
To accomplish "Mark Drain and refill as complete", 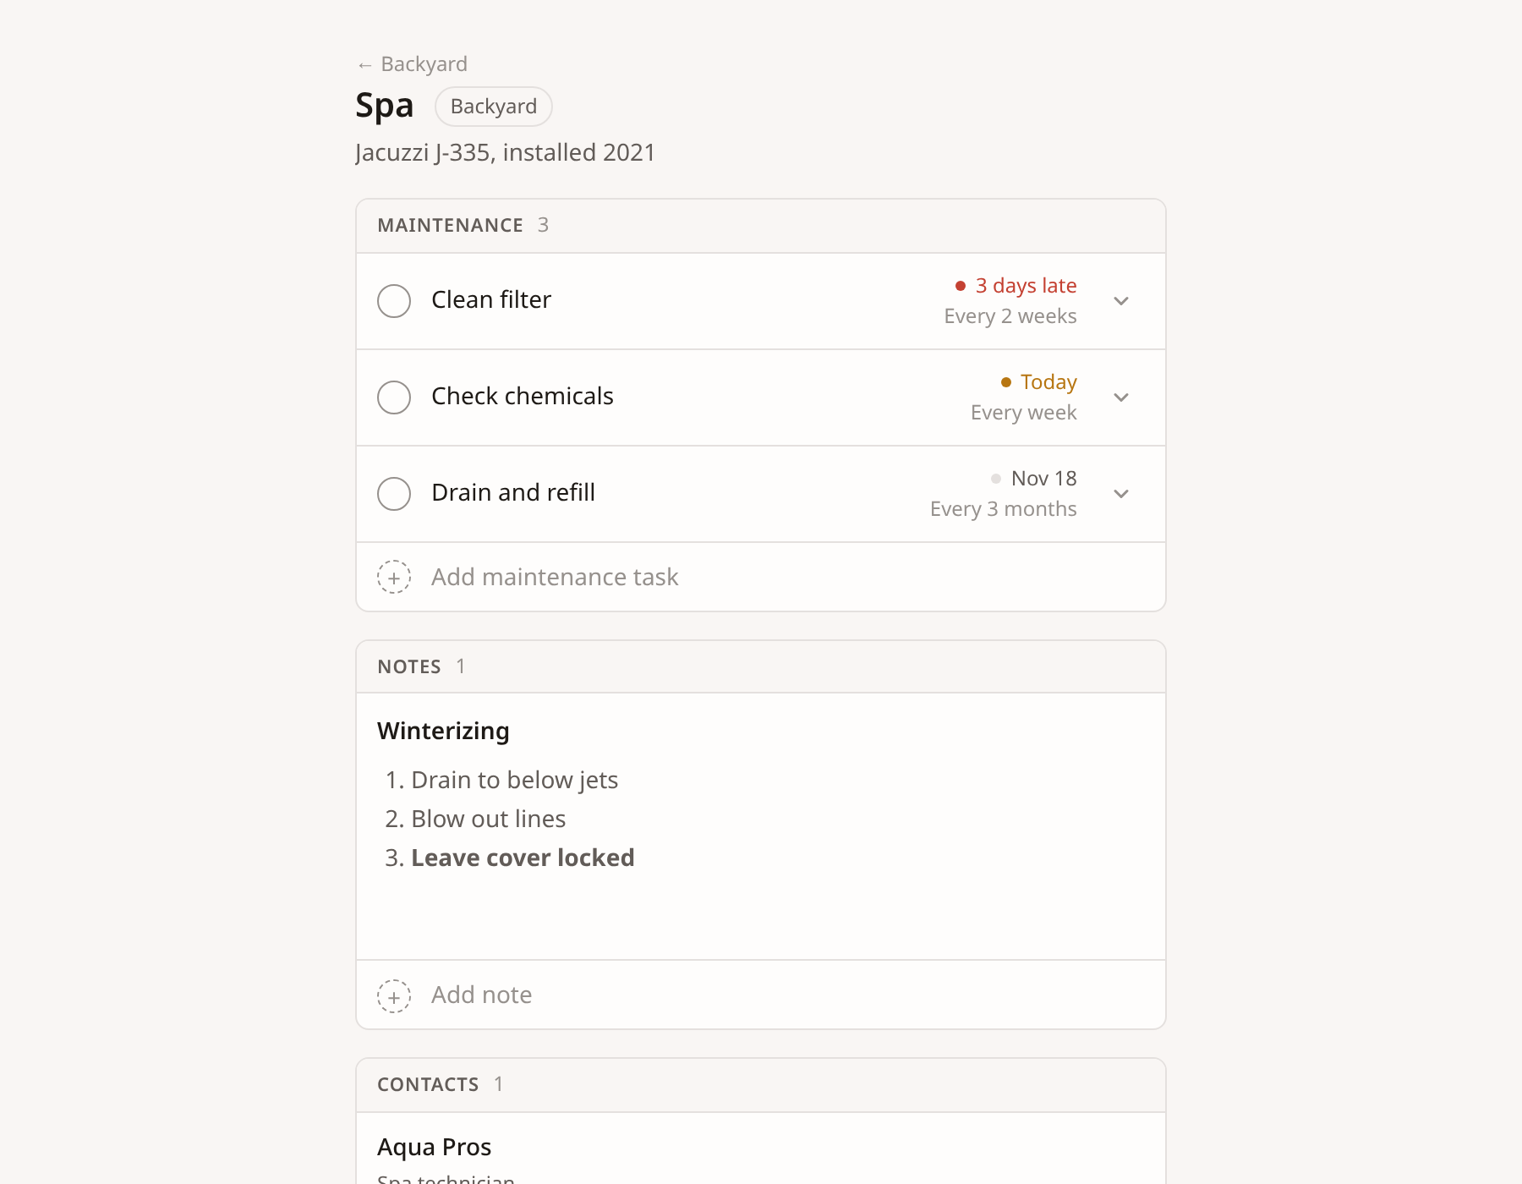I will tap(394, 494).
